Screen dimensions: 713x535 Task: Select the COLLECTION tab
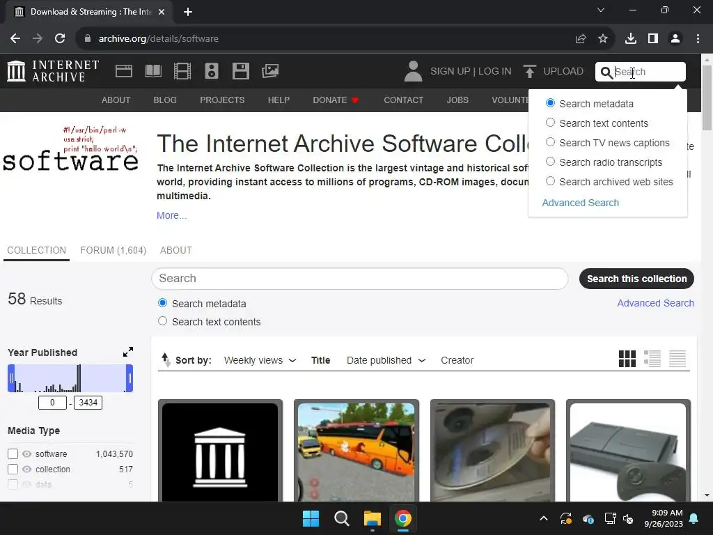click(x=36, y=250)
